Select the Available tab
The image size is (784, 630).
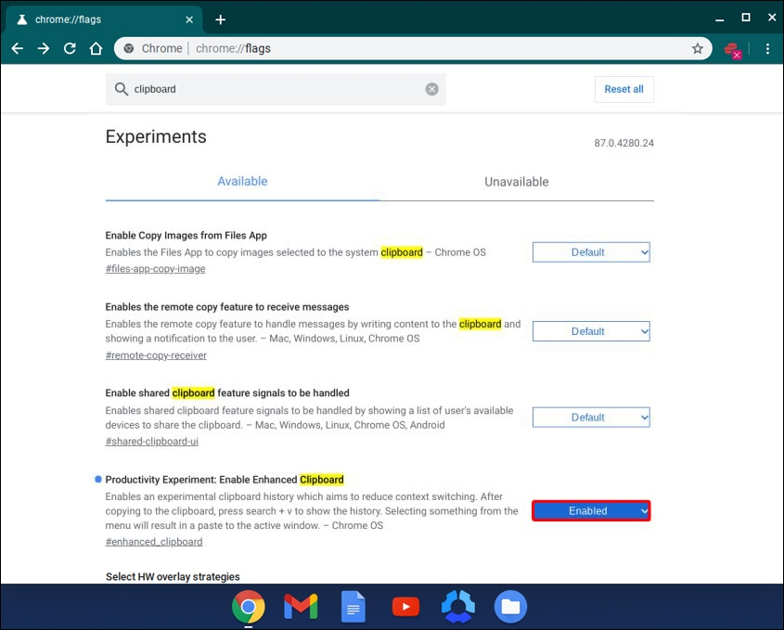[x=242, y=182]
